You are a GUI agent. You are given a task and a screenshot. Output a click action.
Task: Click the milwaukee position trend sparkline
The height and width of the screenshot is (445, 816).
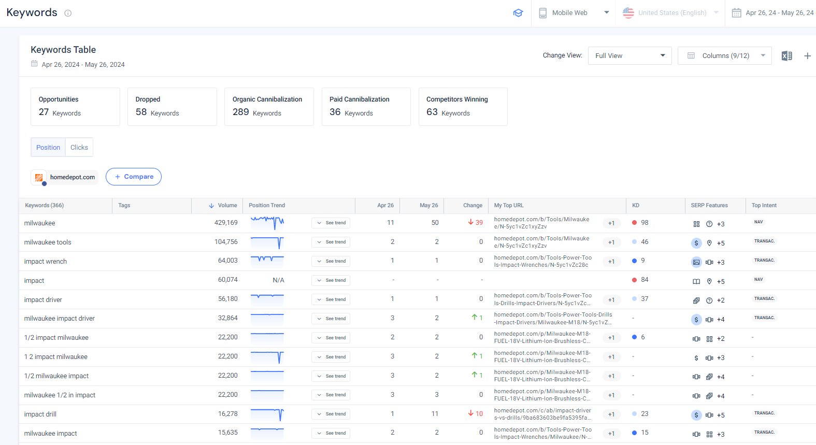267,223
